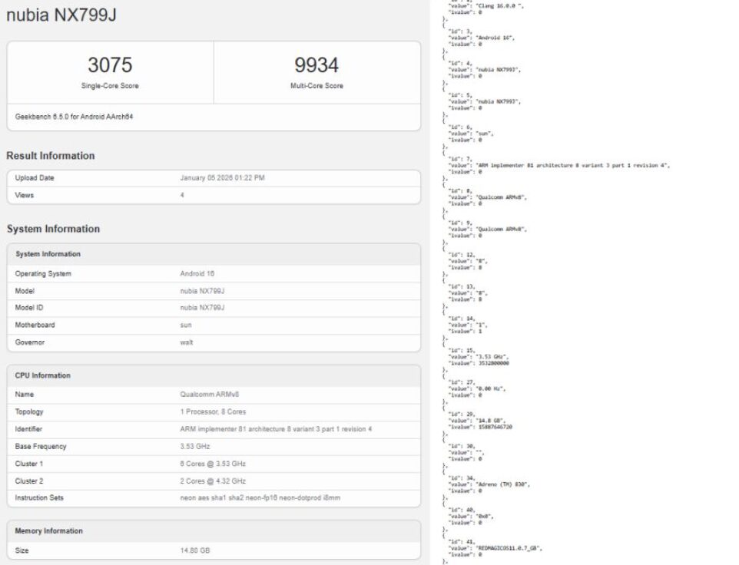Click the CPU Information table header

(x=43, y=375)
